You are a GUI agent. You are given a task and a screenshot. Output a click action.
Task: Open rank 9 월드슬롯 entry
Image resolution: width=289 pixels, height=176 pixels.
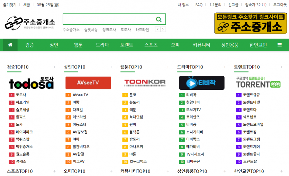pos(22,154)
